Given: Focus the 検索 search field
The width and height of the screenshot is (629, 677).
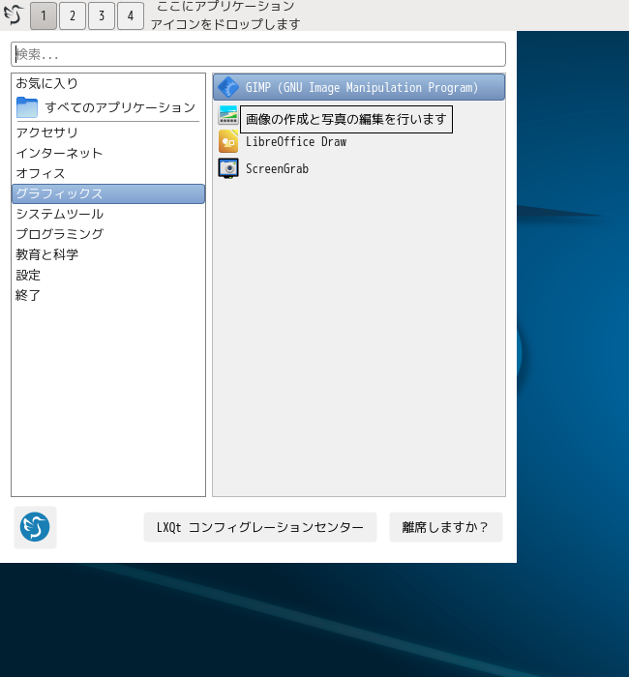Looking at the screenshot, I should pyautogui.click(x=258, y=54).
